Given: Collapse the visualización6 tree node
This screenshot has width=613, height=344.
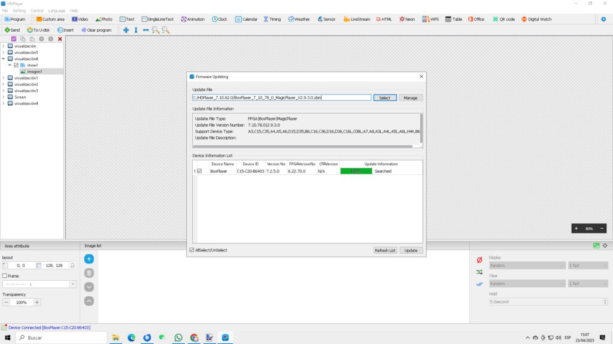Looking at the screenshot, I should tap(4, 59).
